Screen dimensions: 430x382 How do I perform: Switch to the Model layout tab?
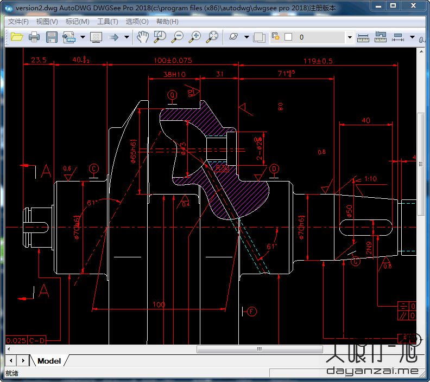(x=49, y=361)
